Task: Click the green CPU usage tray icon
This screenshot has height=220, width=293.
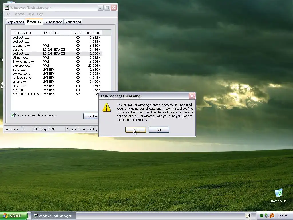Action: coord(262,216)
